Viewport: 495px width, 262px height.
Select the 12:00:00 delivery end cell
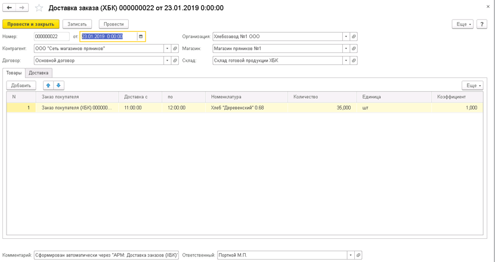click(184, 108)
